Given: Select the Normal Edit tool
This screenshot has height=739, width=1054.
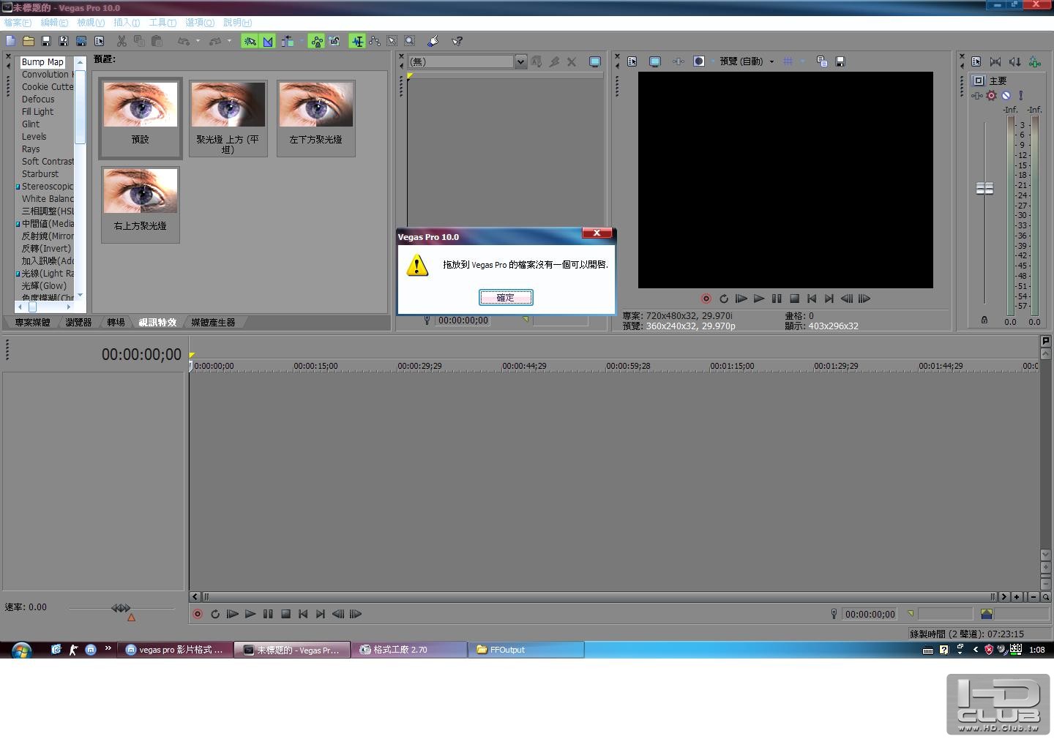Looking at the screenshot, I should pos(357,41).
